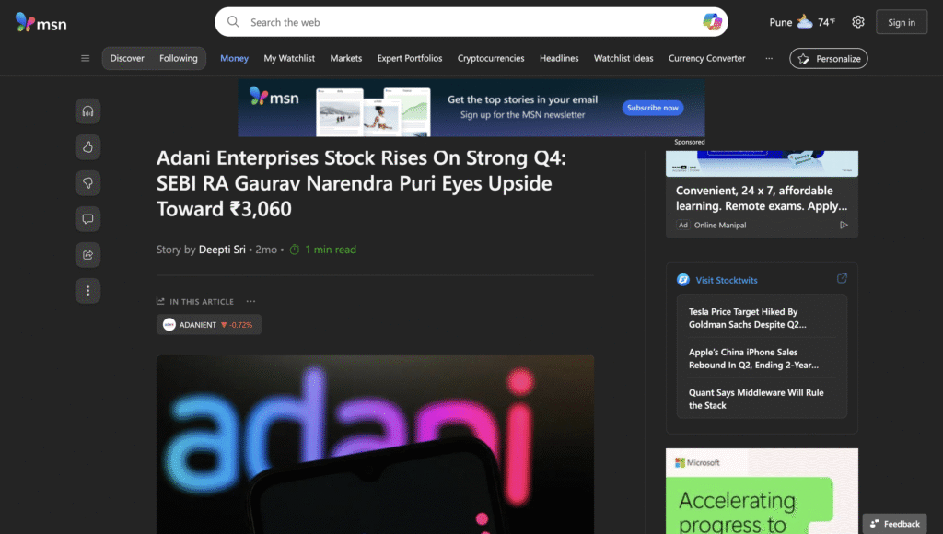Switch to the Following feed toggle
This screenshot has width=943, height=534.
point(178,58)
